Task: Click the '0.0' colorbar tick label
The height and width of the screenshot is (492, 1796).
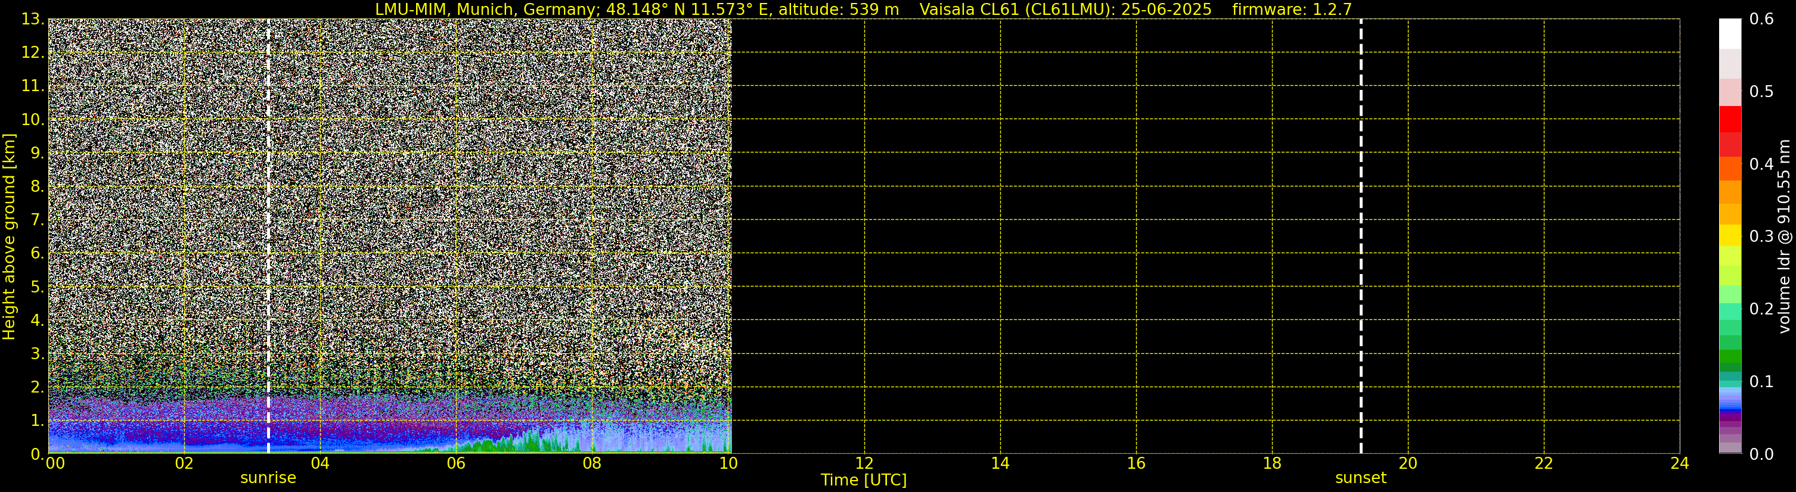Action: coord(1761,454)
